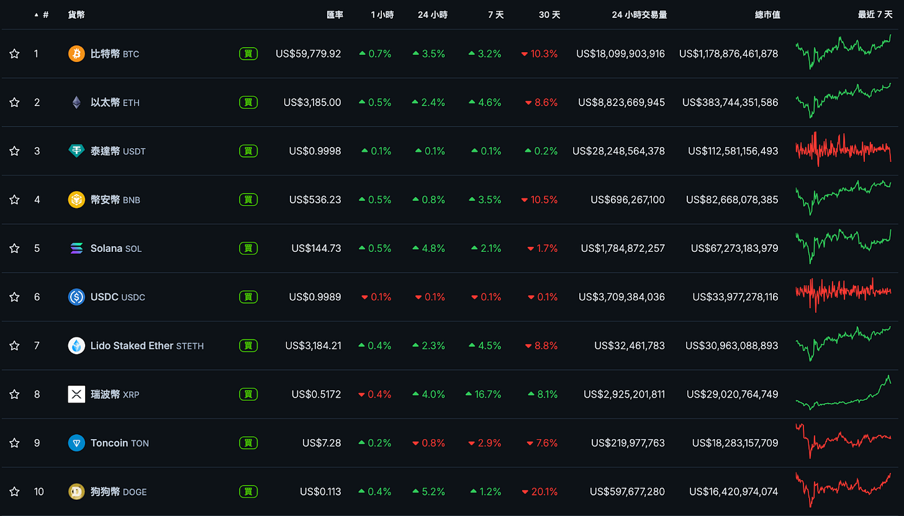Open Bitcoin's 7-day sparkline chart
Viewport: 904px width, 516px height.
(843, 52)
